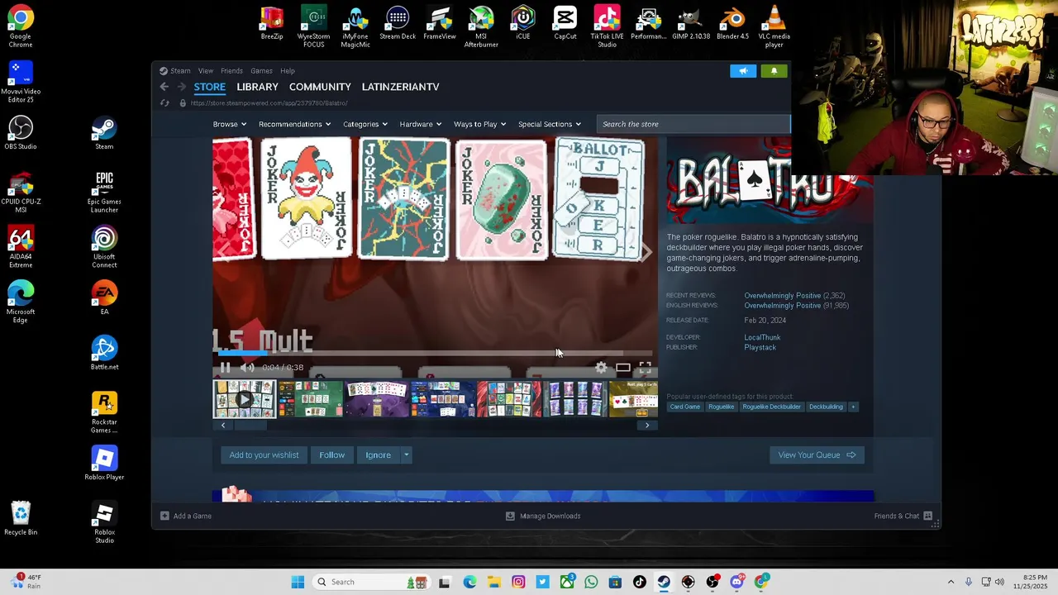Open the Hardware dropdown

point(421,124)
